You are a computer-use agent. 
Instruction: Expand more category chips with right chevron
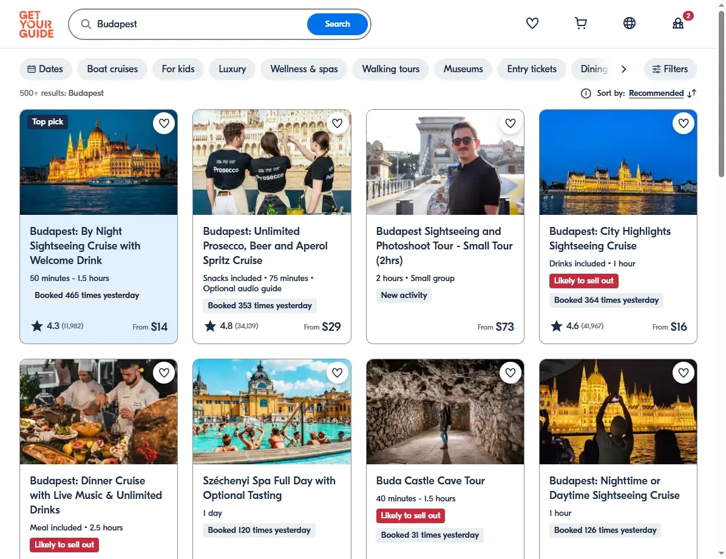click(623, 69)
